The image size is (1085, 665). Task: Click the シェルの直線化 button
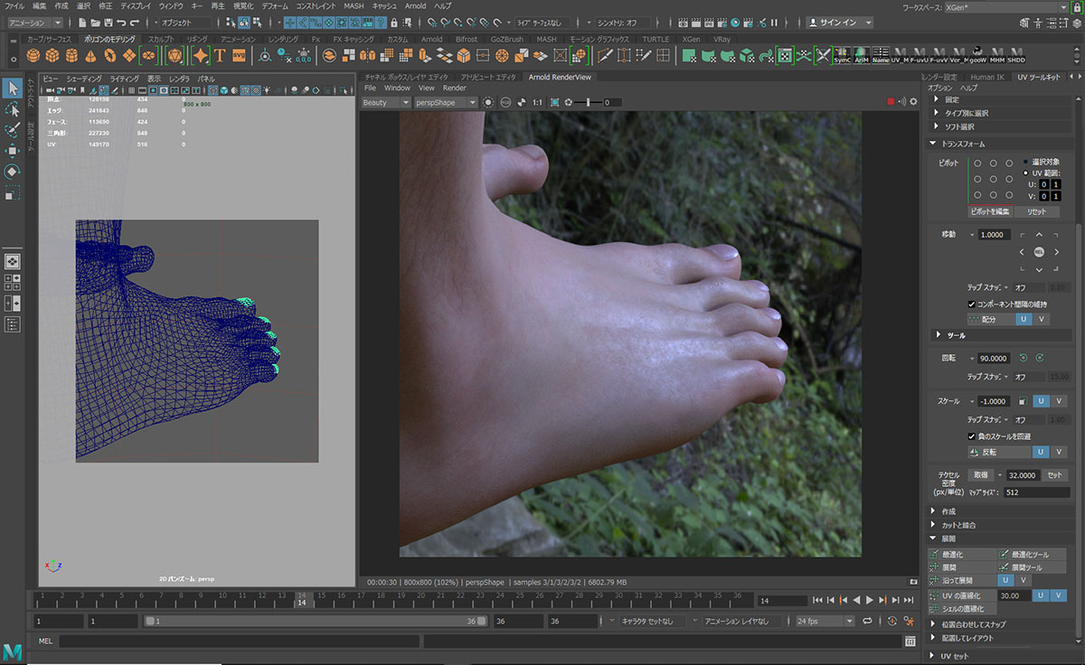coord(962,608)
